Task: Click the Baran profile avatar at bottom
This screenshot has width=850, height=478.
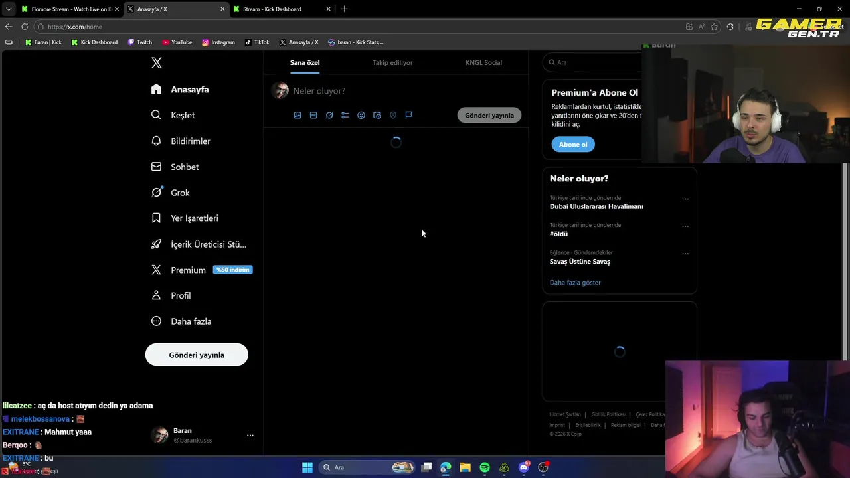Action: [160, 435]
